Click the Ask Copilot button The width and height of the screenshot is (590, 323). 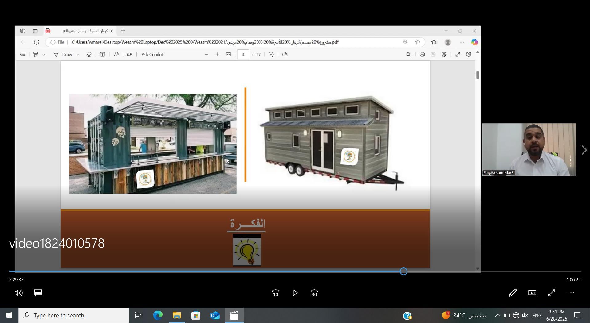coord(152,54)
